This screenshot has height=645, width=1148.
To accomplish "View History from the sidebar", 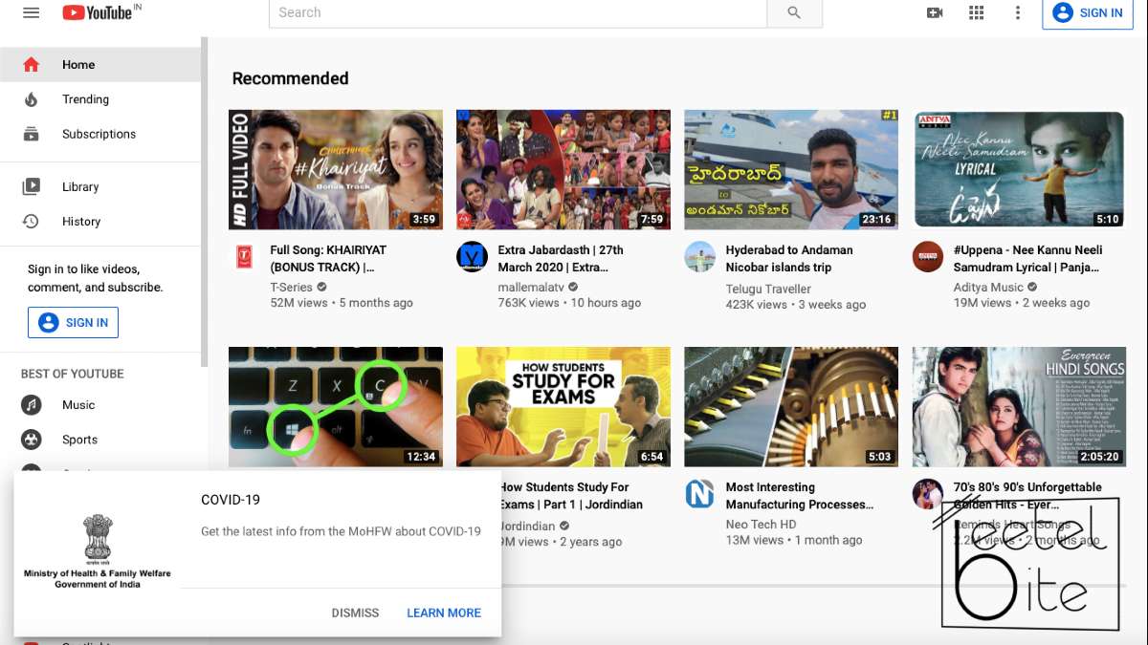I will (x=100, y=222).
